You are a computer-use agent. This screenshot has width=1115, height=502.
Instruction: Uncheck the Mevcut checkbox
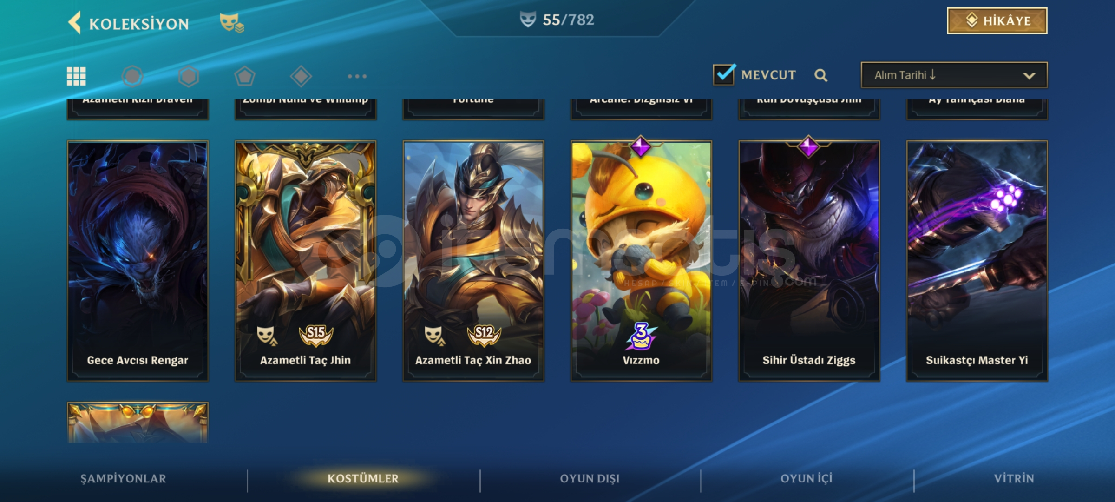724,74
